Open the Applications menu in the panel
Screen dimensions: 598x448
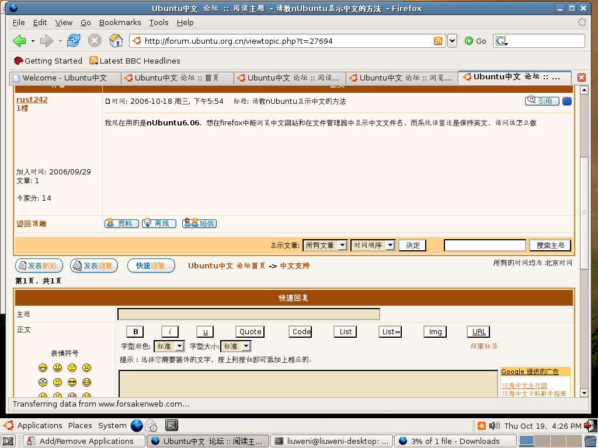coord(40,425)
